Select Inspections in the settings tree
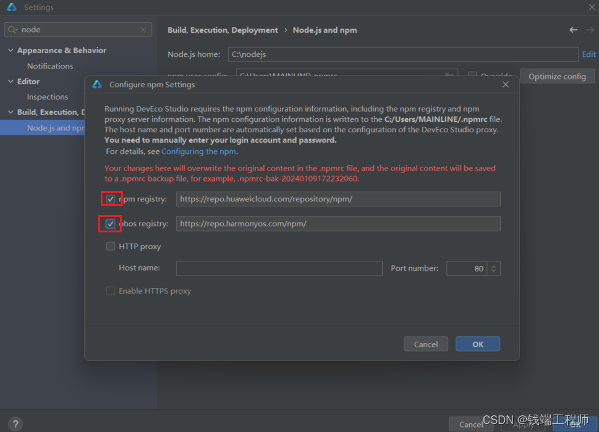 point(48,97)
